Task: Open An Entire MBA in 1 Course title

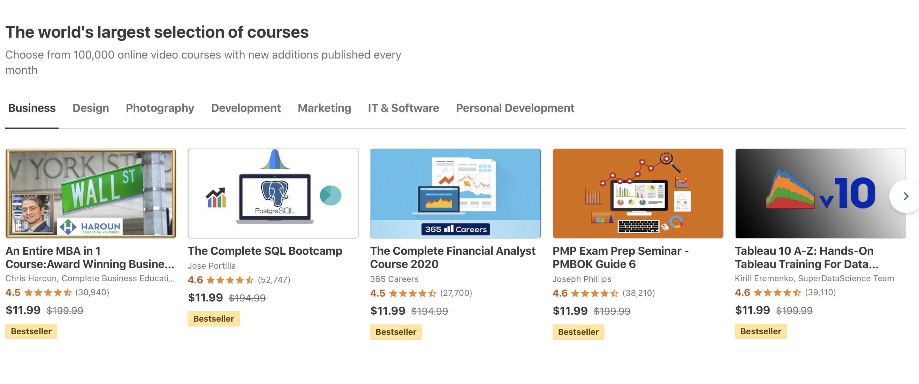Action: pyautogui.click(x=90, y=258)
